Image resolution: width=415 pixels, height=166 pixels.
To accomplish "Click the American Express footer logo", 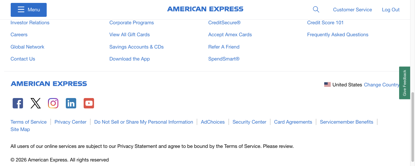I will pos(49,84).
